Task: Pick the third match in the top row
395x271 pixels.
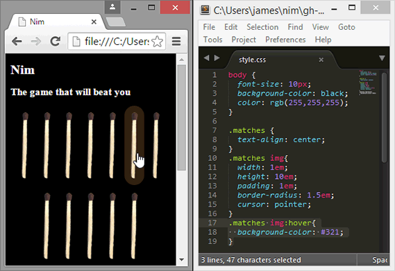Action: point(69,146)
